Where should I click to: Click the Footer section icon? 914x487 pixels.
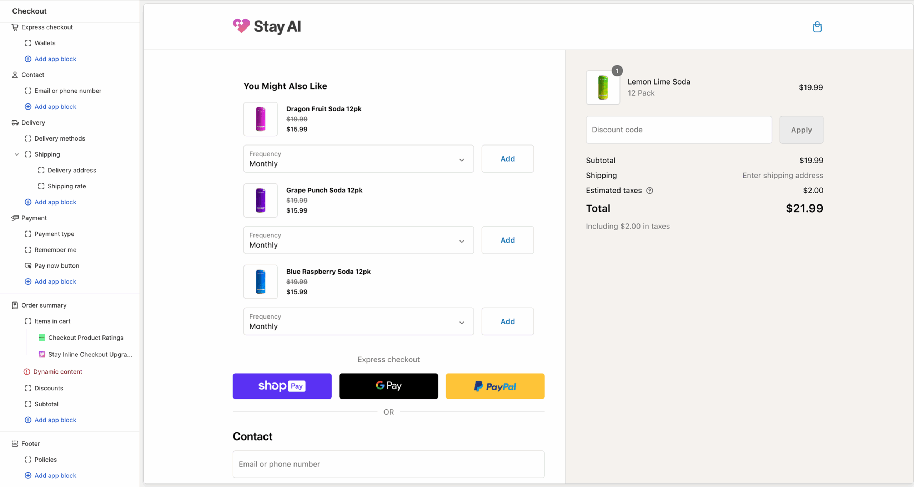coord(15,443)
